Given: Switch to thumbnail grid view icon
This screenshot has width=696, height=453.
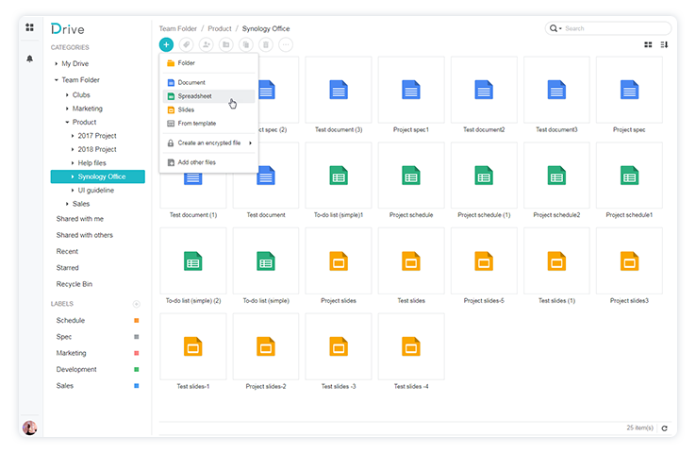Looking at the screenshot, I should pyautogui.click(x=648, y=44).
